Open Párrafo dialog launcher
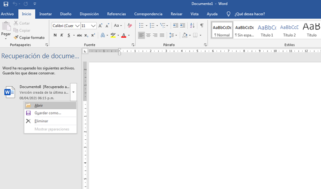Image resolution: width=321 pixels, height=189 pixels. (205, 45)
